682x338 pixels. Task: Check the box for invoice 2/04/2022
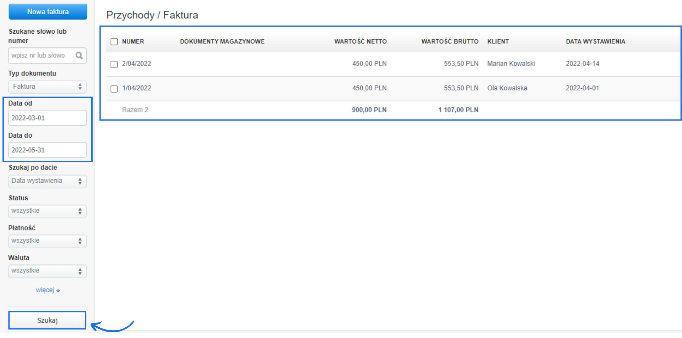(114, 64)
